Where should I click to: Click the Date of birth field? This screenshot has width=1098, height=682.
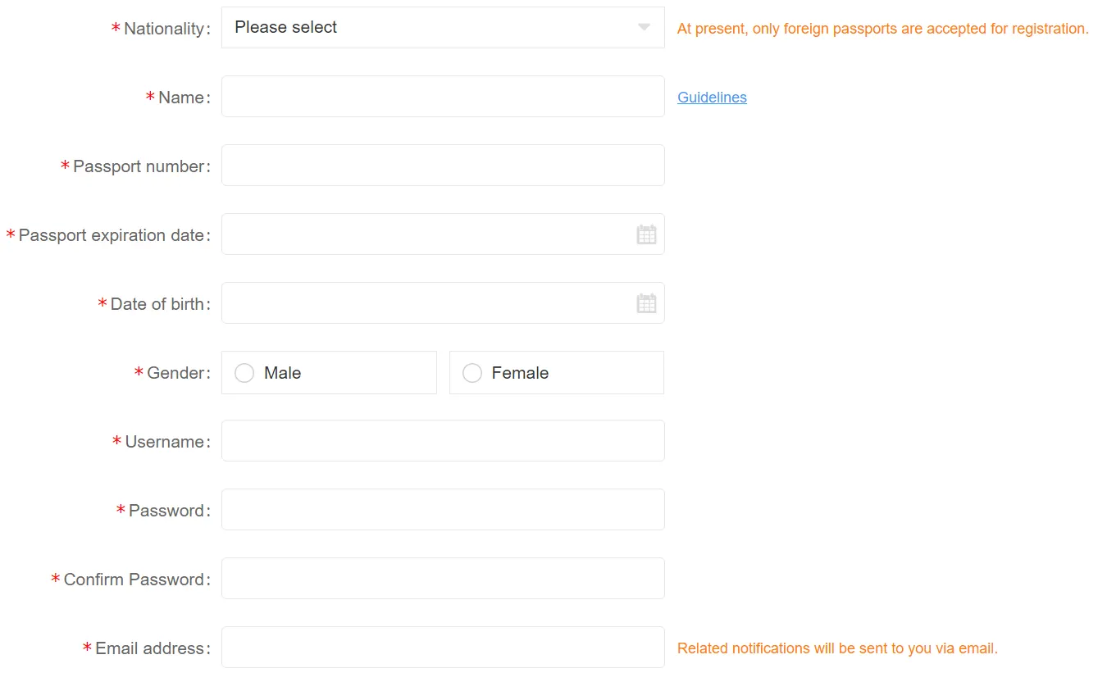443,303
